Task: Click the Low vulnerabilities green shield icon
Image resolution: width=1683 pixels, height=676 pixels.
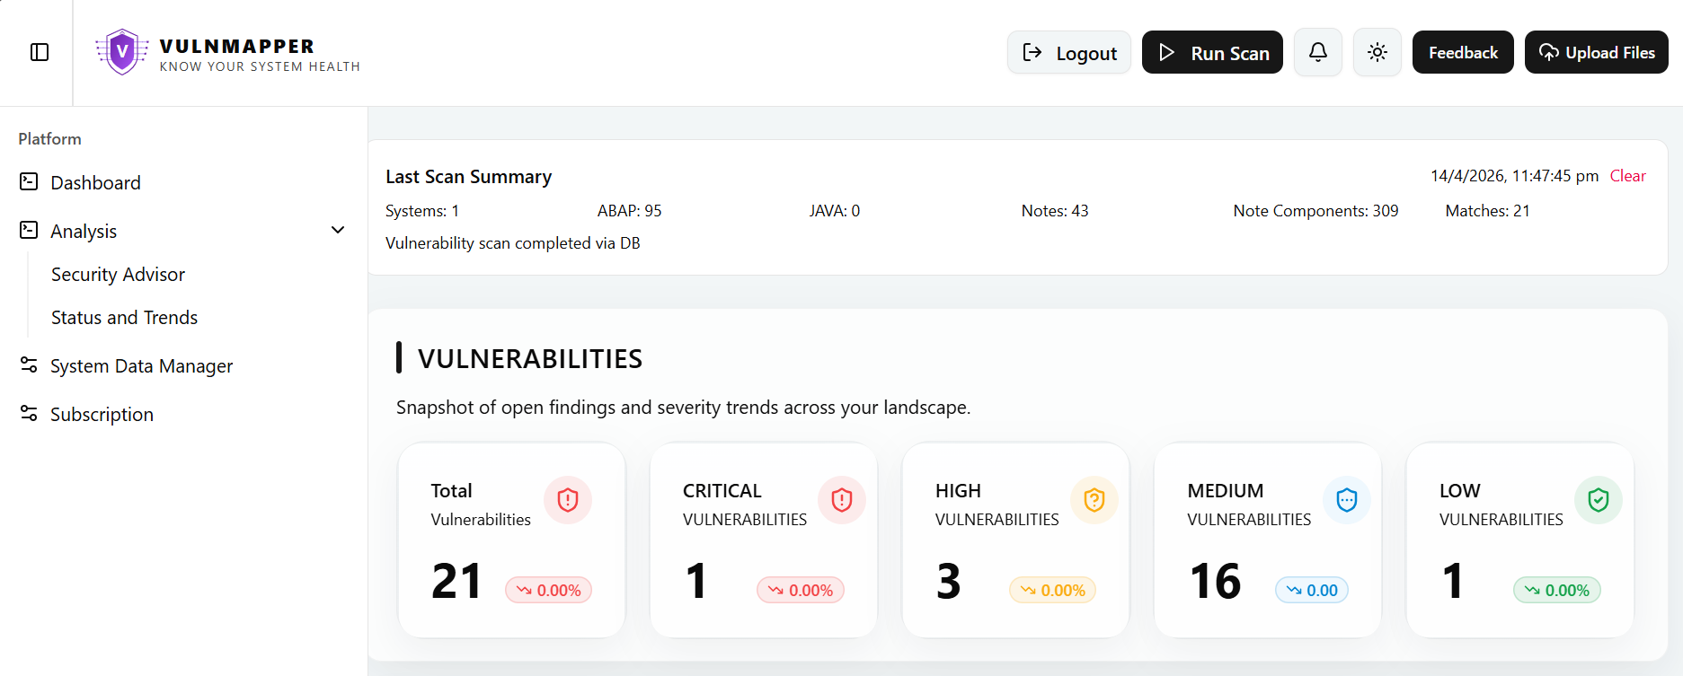Action: coord(1598,500)
